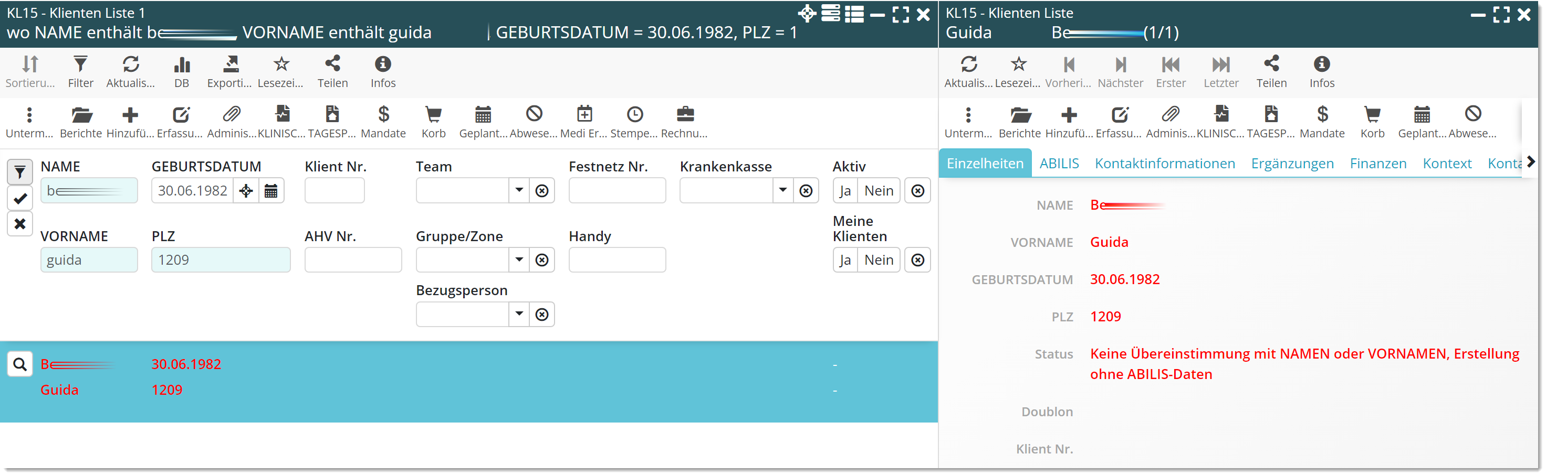Image resolution: width=1546 pixels, height=476 pixels.
Task: Expand the Krankenkasse dropdown
Action: point(782,191)
